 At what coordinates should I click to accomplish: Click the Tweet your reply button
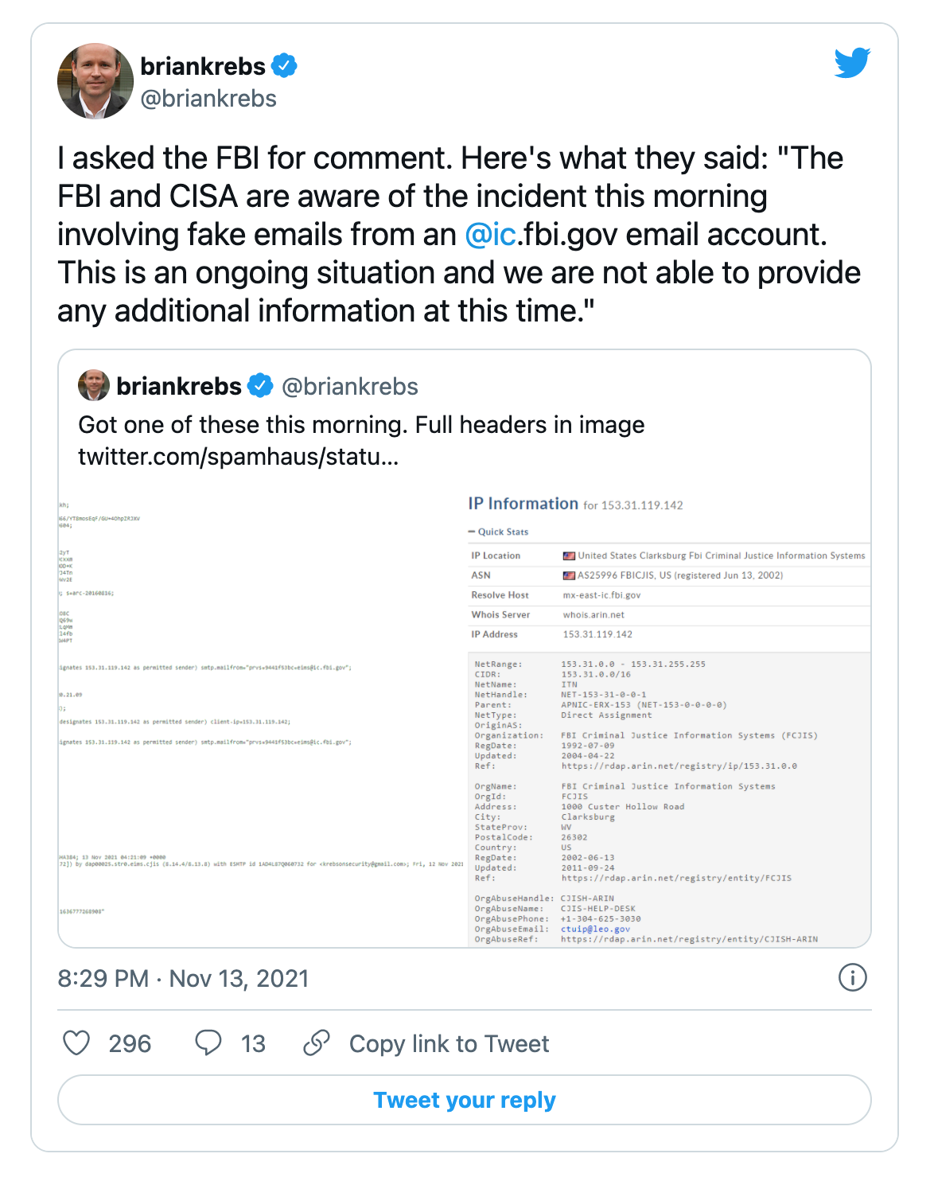(x=465, y=1100)
